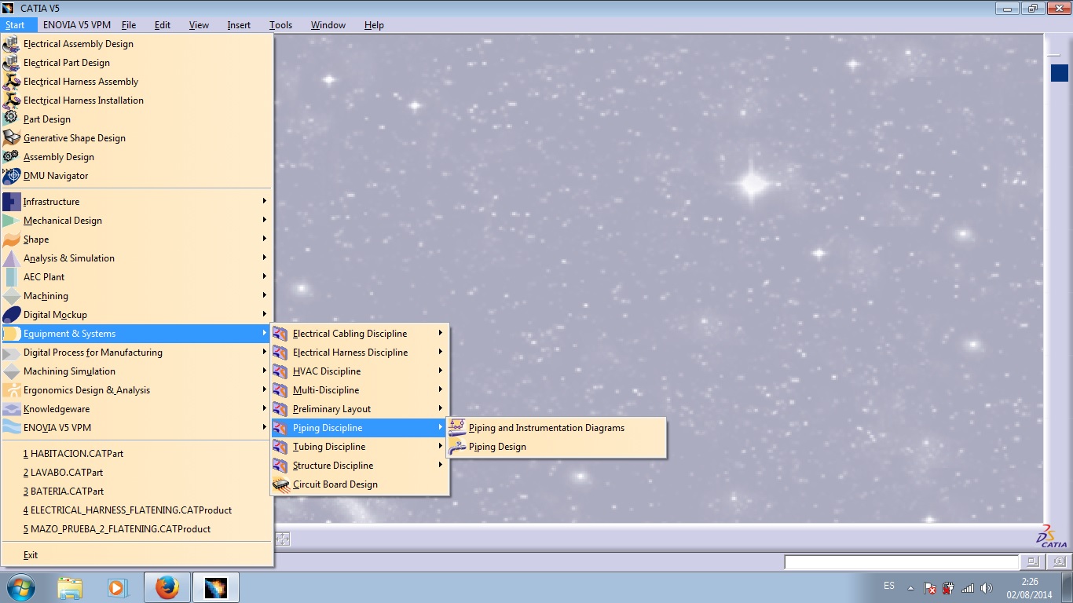Click the Electrical Assembly Design workbench icon
The height and width of the screenshot is (603, 1073).
pyautogui.click(x=11, y=44)
